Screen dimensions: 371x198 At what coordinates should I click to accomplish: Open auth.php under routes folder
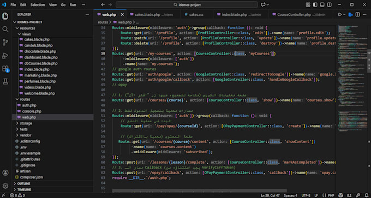coord(29,105)
